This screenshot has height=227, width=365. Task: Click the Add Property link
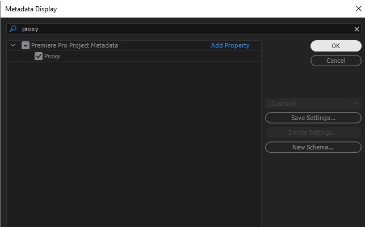(230, 45)
